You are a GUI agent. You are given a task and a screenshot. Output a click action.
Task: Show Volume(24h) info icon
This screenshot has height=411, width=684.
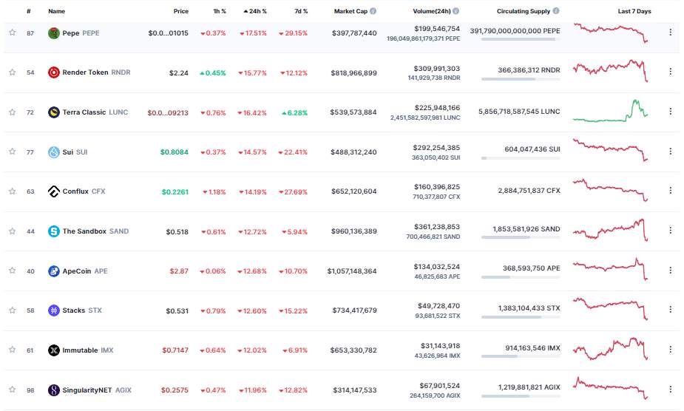pos(456,11)
